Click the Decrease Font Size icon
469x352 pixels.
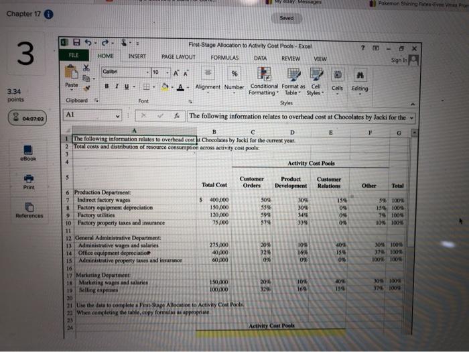pos(186,73)
